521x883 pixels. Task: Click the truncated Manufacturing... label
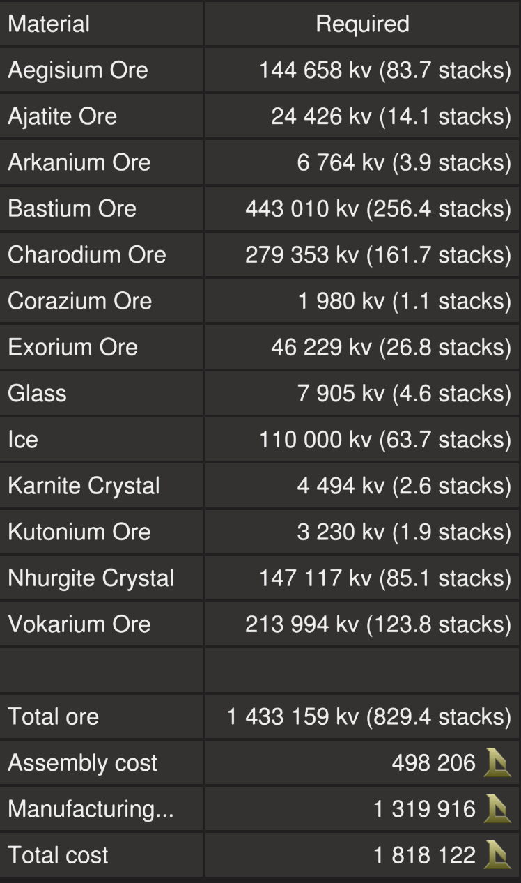pos(91,809)
